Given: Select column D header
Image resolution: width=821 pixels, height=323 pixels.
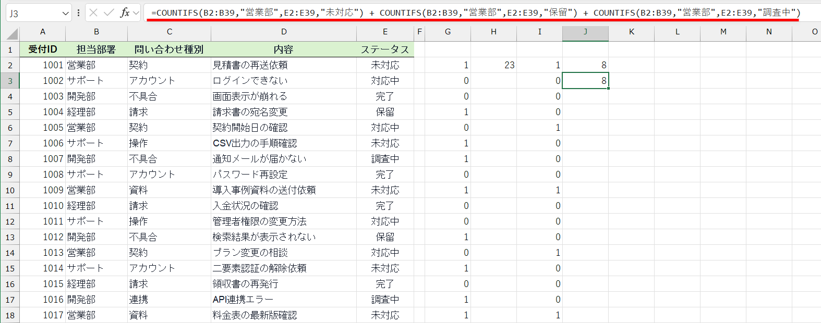Looking at the screenshot, I should tap(284, 32).
